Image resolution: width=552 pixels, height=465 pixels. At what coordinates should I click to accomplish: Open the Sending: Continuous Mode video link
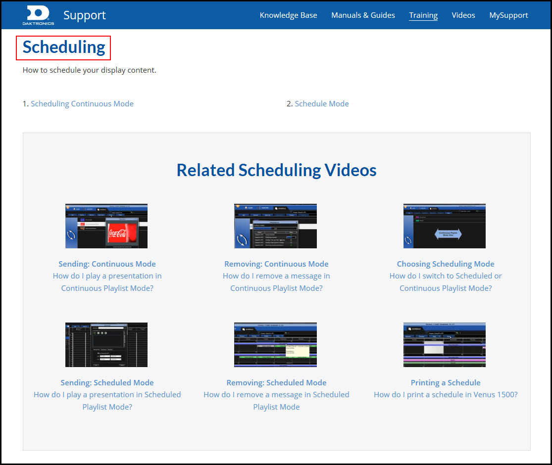coord(107,264)
